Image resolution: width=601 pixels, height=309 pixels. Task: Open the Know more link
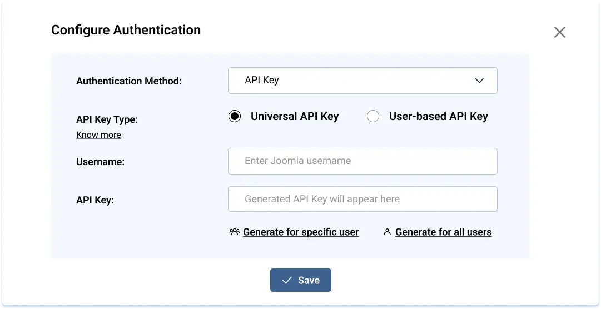coord(98,134)
